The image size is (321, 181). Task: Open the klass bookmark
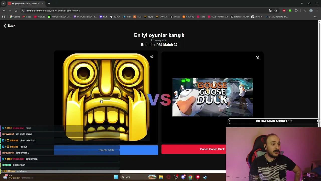point(137,17)
